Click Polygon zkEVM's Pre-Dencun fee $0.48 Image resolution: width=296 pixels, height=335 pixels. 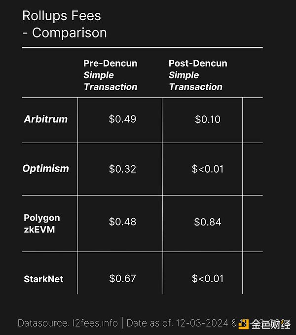pos(122,222)
